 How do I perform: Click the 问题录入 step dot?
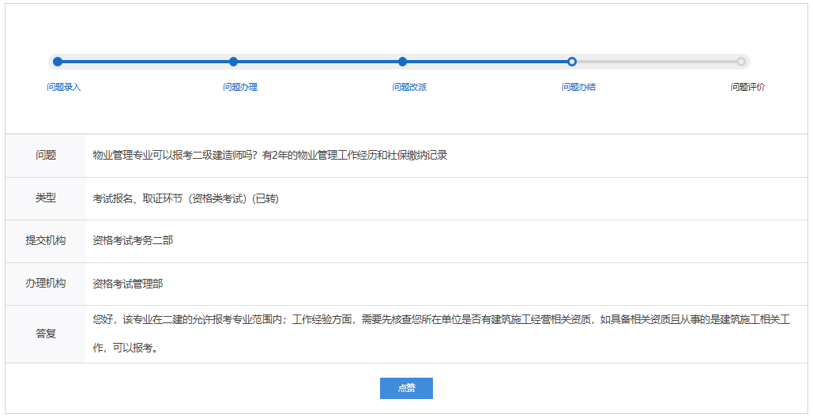tap(58, 62)
